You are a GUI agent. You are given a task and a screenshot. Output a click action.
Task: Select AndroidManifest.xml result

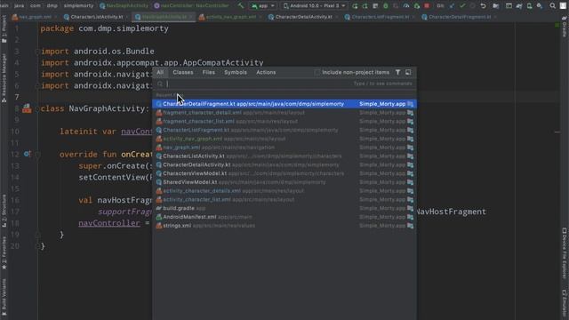(x=284, y=217)
